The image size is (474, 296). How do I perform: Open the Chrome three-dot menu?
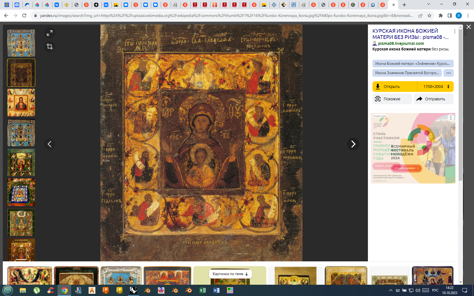pyautogui.click(x=468, y=16)
